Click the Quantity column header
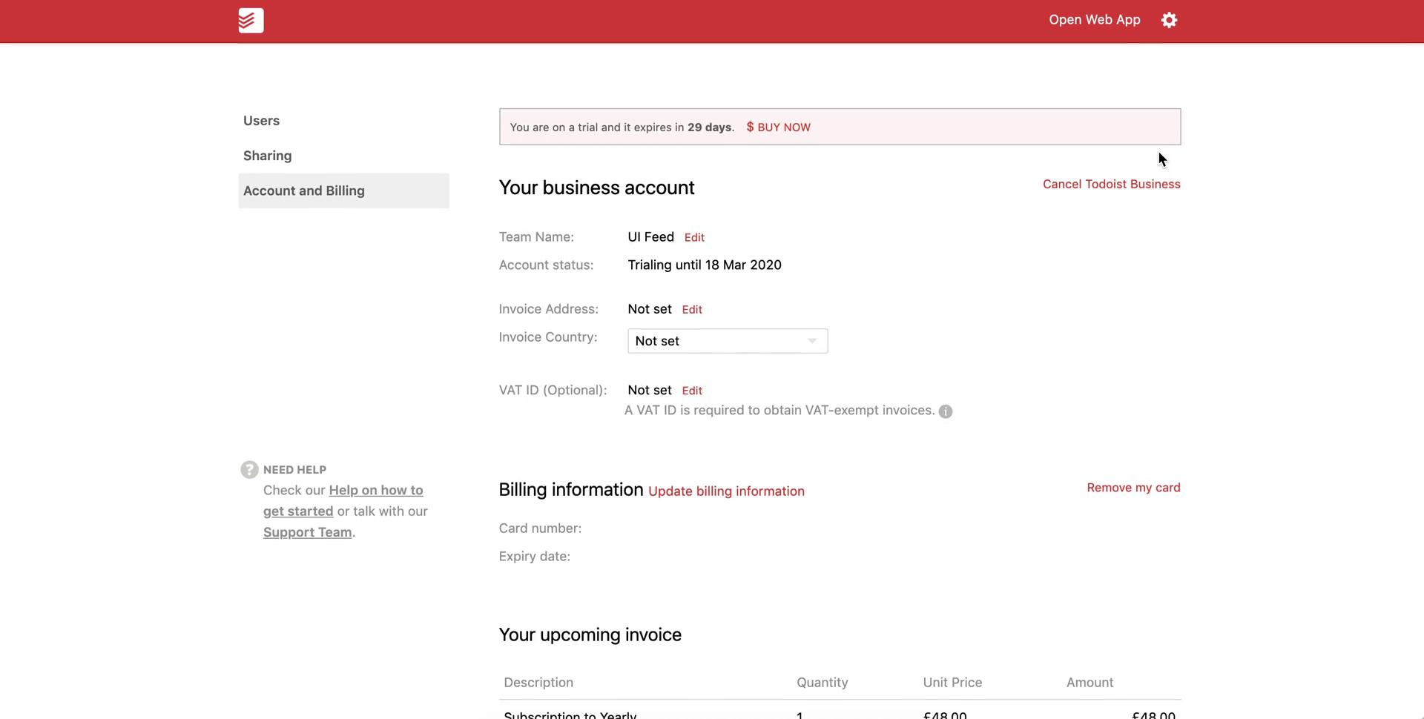Image resolution: width=1424 pixels, height=719 pixels. [x=822, y=683]
